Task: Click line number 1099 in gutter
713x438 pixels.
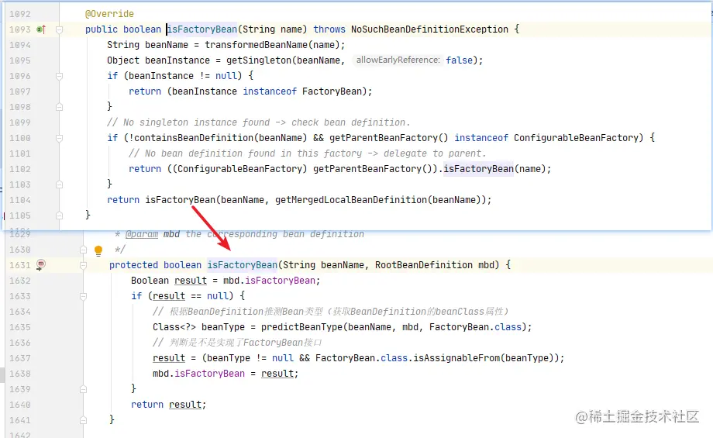Action: pyautogui.click(x=20, y=122)
